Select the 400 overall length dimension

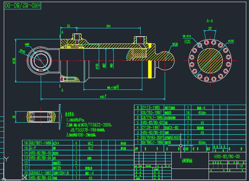click(x=103, y=96)
